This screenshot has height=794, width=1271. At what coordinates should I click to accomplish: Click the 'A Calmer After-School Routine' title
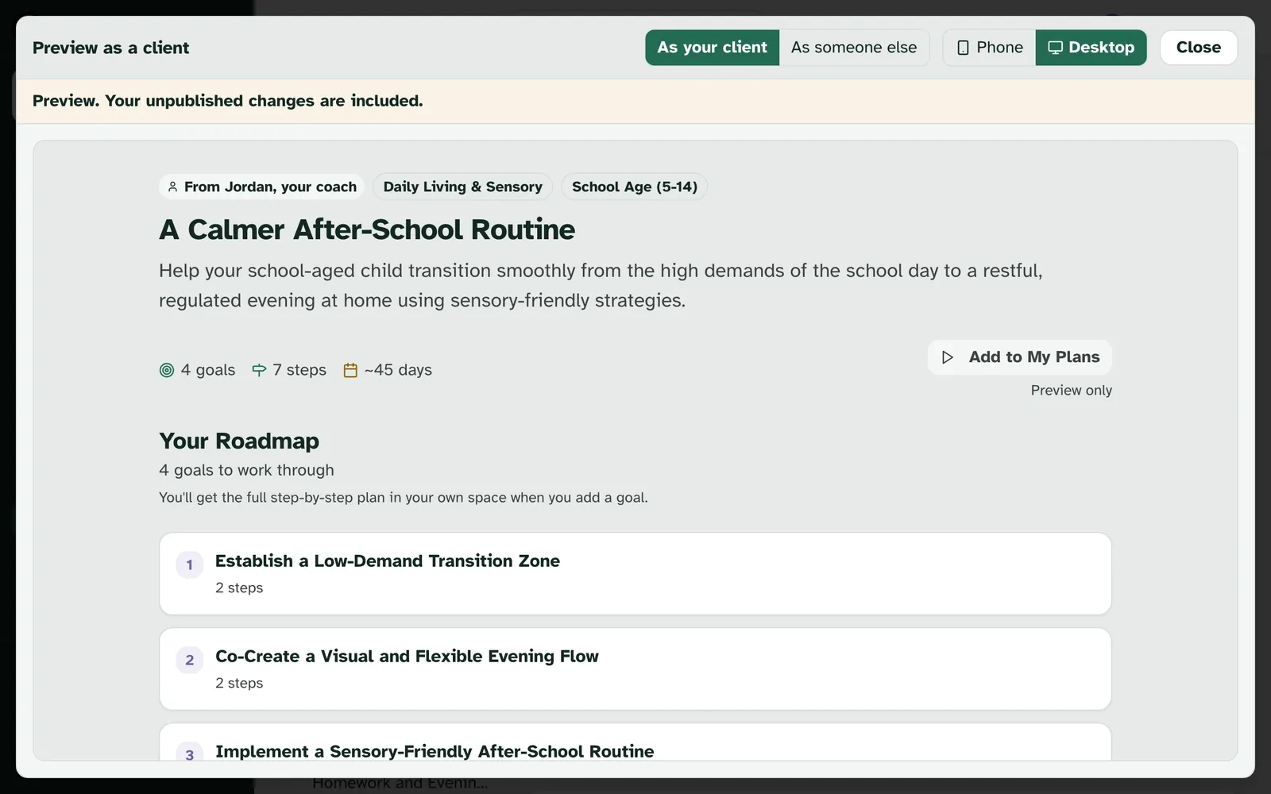tap(366, 229)
